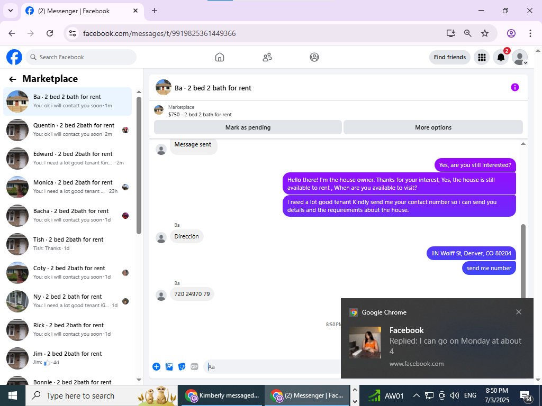Open a new Chrome tab
The width and height of the screenshot is (542, 406).
coord(155,11)
